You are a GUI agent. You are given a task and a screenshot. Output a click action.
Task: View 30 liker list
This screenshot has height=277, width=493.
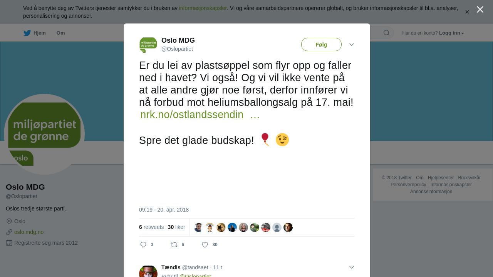pyautogui.click(x=176, y=227)
